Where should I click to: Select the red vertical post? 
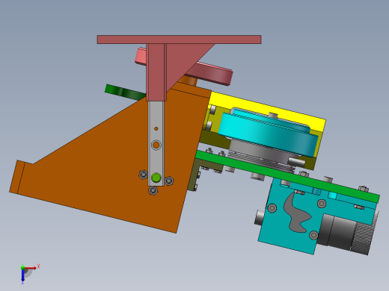click(156, 72)
